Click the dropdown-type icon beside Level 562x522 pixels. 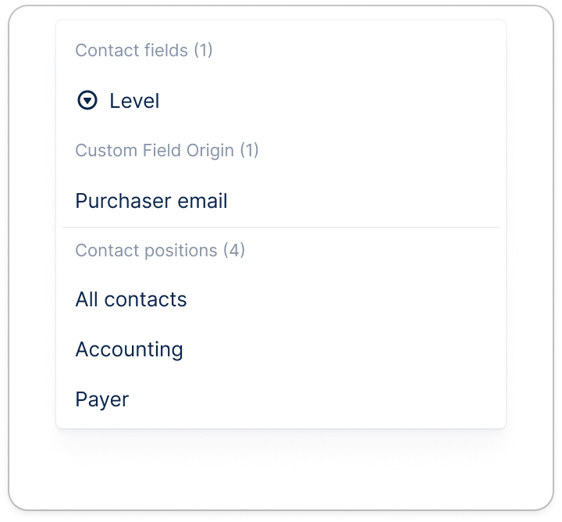point(87,101)
